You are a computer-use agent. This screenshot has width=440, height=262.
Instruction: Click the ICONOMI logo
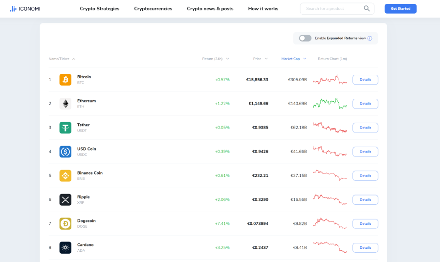tap(25, 9)
